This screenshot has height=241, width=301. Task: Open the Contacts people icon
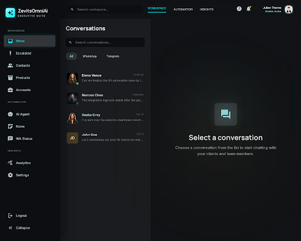[x=10, y=65]
